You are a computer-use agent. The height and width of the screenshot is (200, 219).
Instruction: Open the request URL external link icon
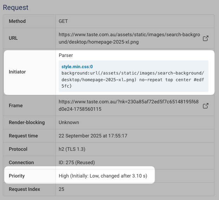point(206,38)
